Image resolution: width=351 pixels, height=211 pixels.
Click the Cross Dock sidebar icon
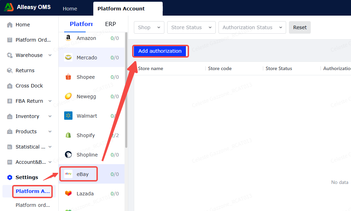click(10, 86)
